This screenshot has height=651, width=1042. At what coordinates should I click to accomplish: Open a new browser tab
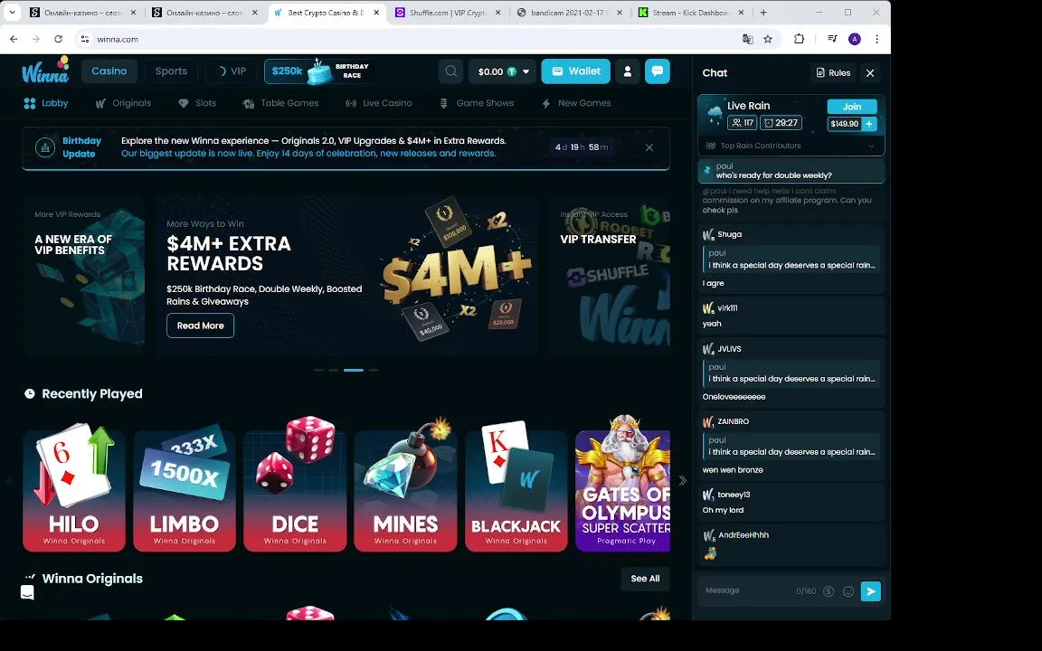click(x=763, y=13)
